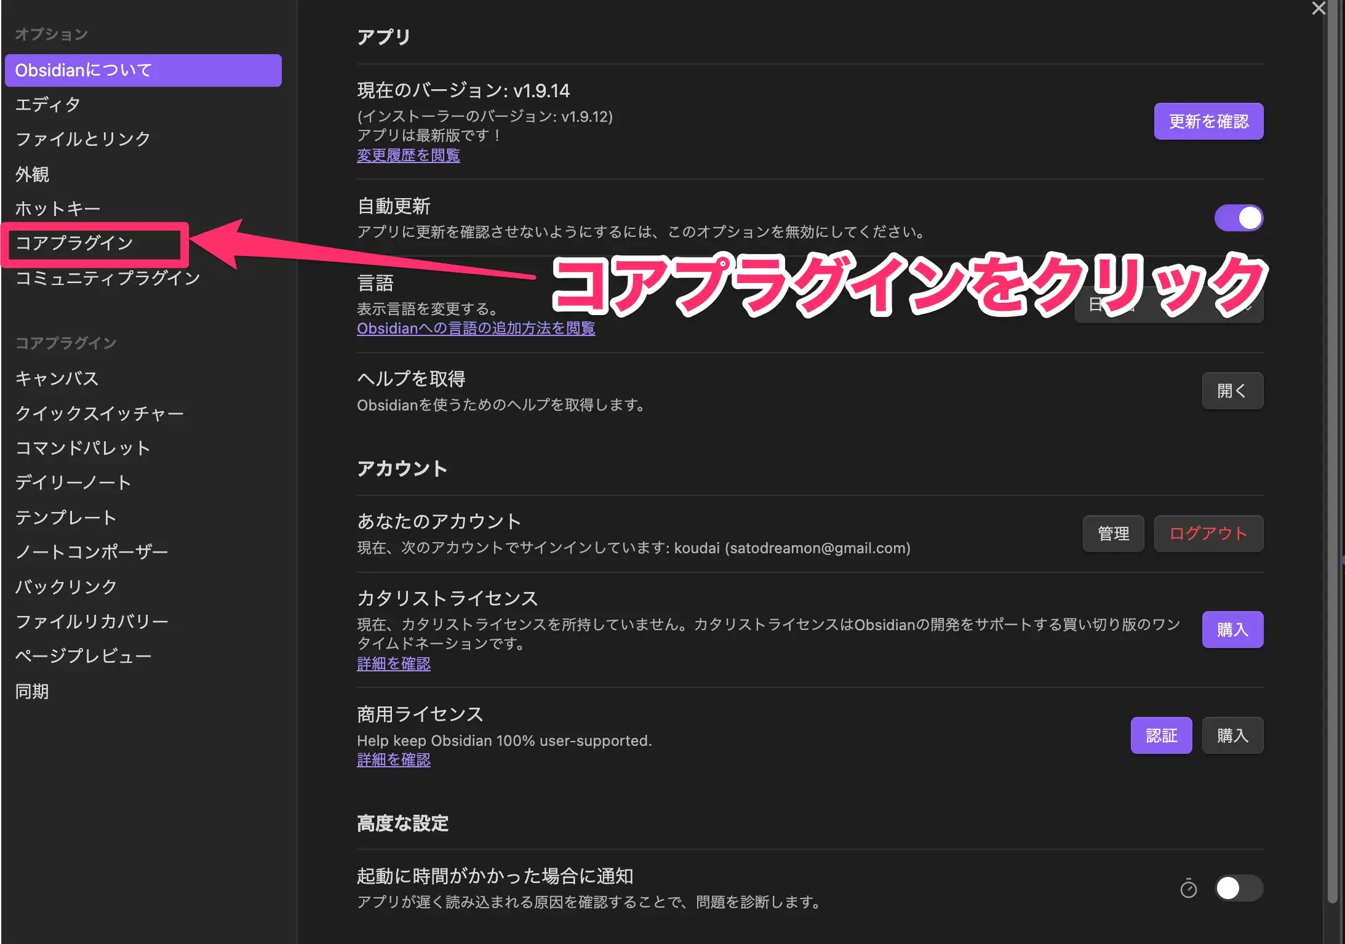
Task: Select the Obsidianについて settings tab
Action: (143, 70)
